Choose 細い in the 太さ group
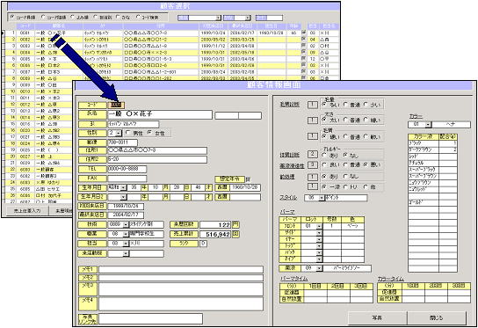Viewport: 478px width, 328px height. [366, 120]
